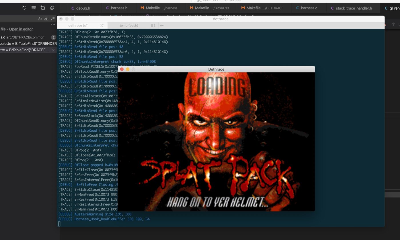Add a new terminal tab with plus

click(x=162, y=25)
